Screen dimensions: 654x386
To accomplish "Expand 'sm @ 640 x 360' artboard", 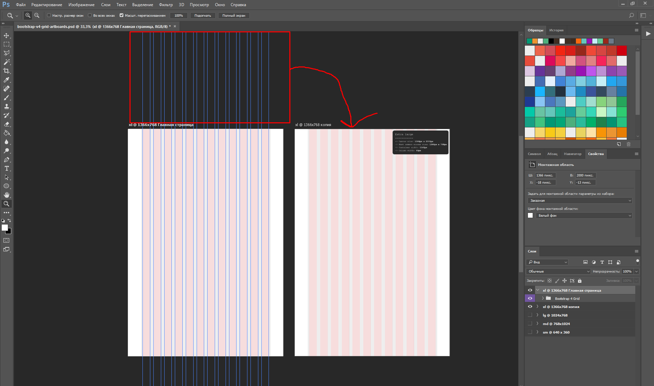I will pyautogui.click(x=537, y=332).
